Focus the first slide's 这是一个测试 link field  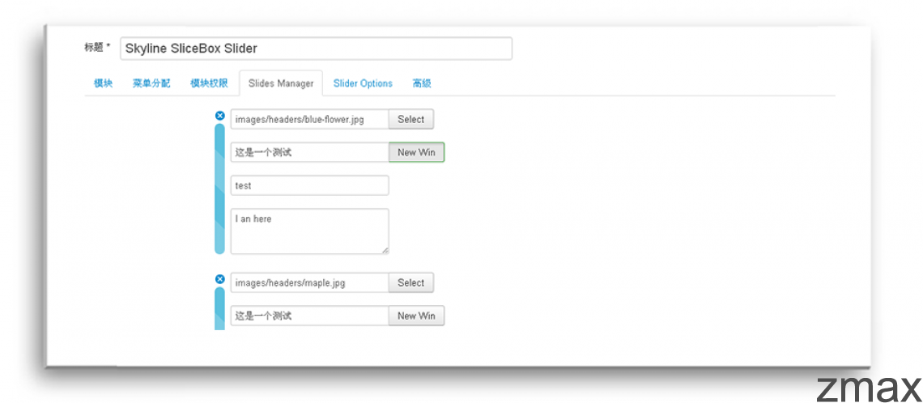coord(309,152)
